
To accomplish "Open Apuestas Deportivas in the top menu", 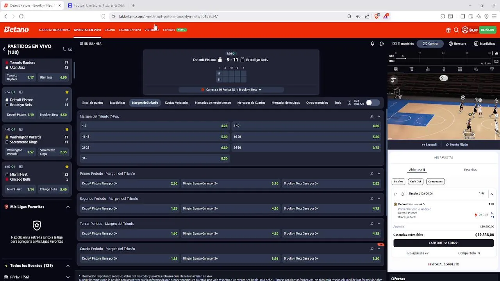I will pyautogui.click(x=54, y=30).
